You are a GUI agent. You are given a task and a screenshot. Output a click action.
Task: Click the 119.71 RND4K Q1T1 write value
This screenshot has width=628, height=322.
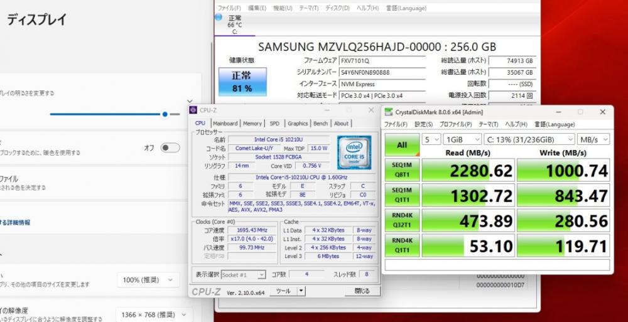tap(563, 245)
